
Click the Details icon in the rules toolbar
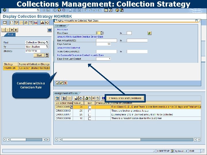(57, 98)
